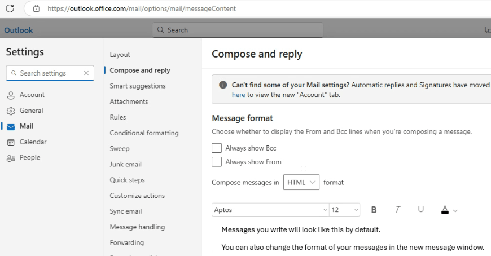
Task: Enable Always show From checkbox
Action: coord(216,162)
